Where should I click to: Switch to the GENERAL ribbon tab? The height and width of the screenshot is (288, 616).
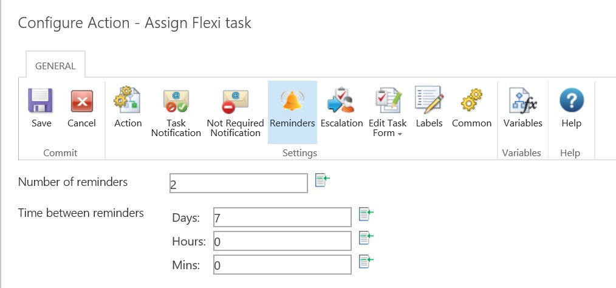click(55, 66)
